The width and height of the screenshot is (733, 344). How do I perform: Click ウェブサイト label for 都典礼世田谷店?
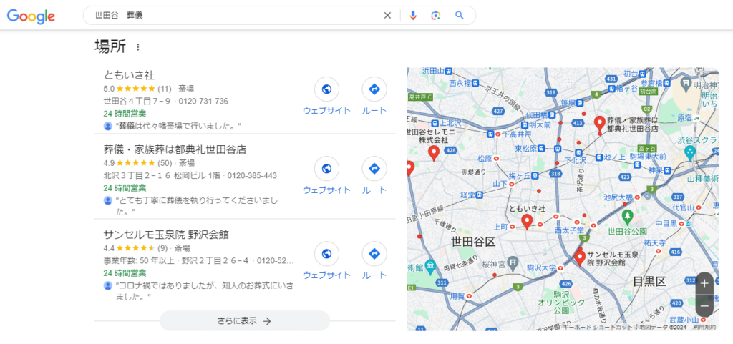326,190
